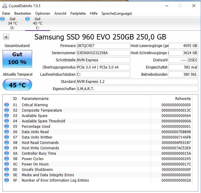Click status orb for Unsafe Shutdowns row
Viewport: 201px width, 193px height.
click(x=7, y=169)
